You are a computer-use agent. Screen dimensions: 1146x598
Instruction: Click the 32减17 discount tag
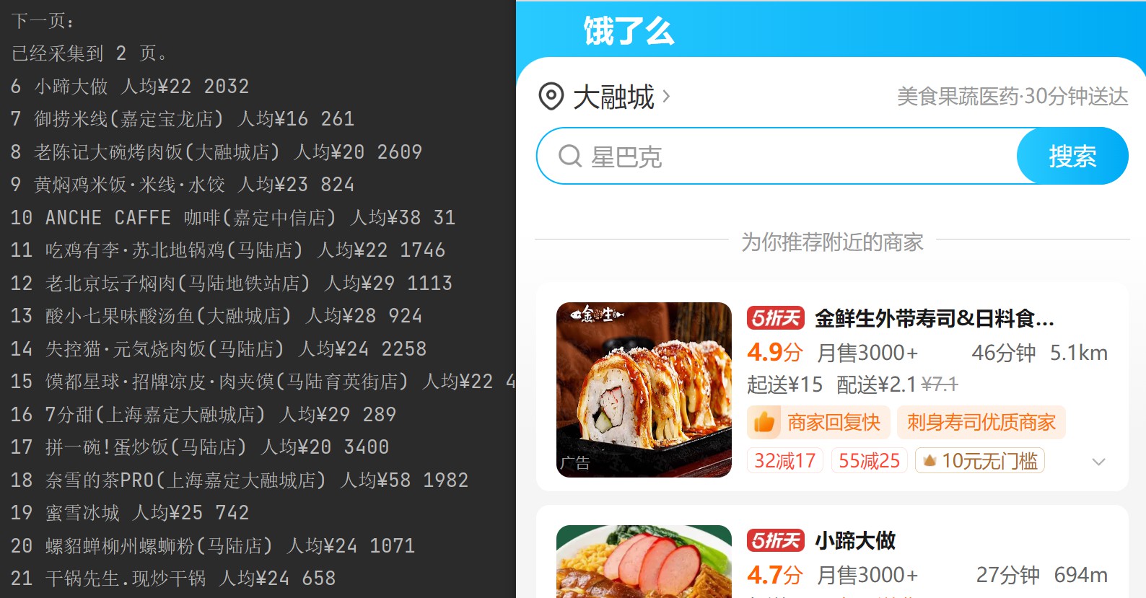pyautogui.click(x=785, y=460)
